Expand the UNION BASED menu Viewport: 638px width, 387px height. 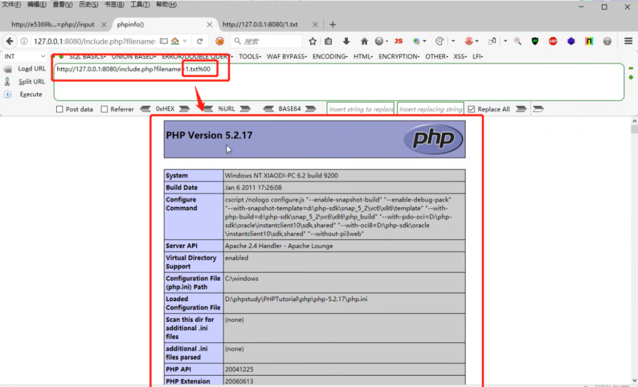134,57
